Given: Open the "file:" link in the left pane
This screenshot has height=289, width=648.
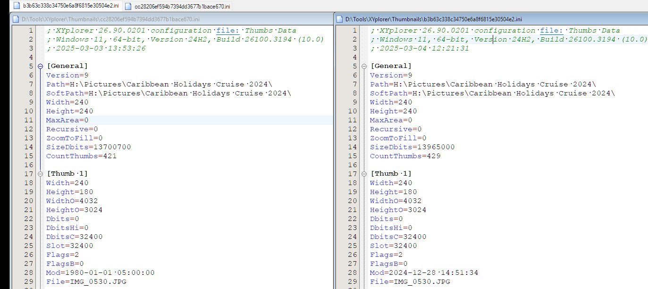Looking at the screenshot, I should [x=227, y=31].
